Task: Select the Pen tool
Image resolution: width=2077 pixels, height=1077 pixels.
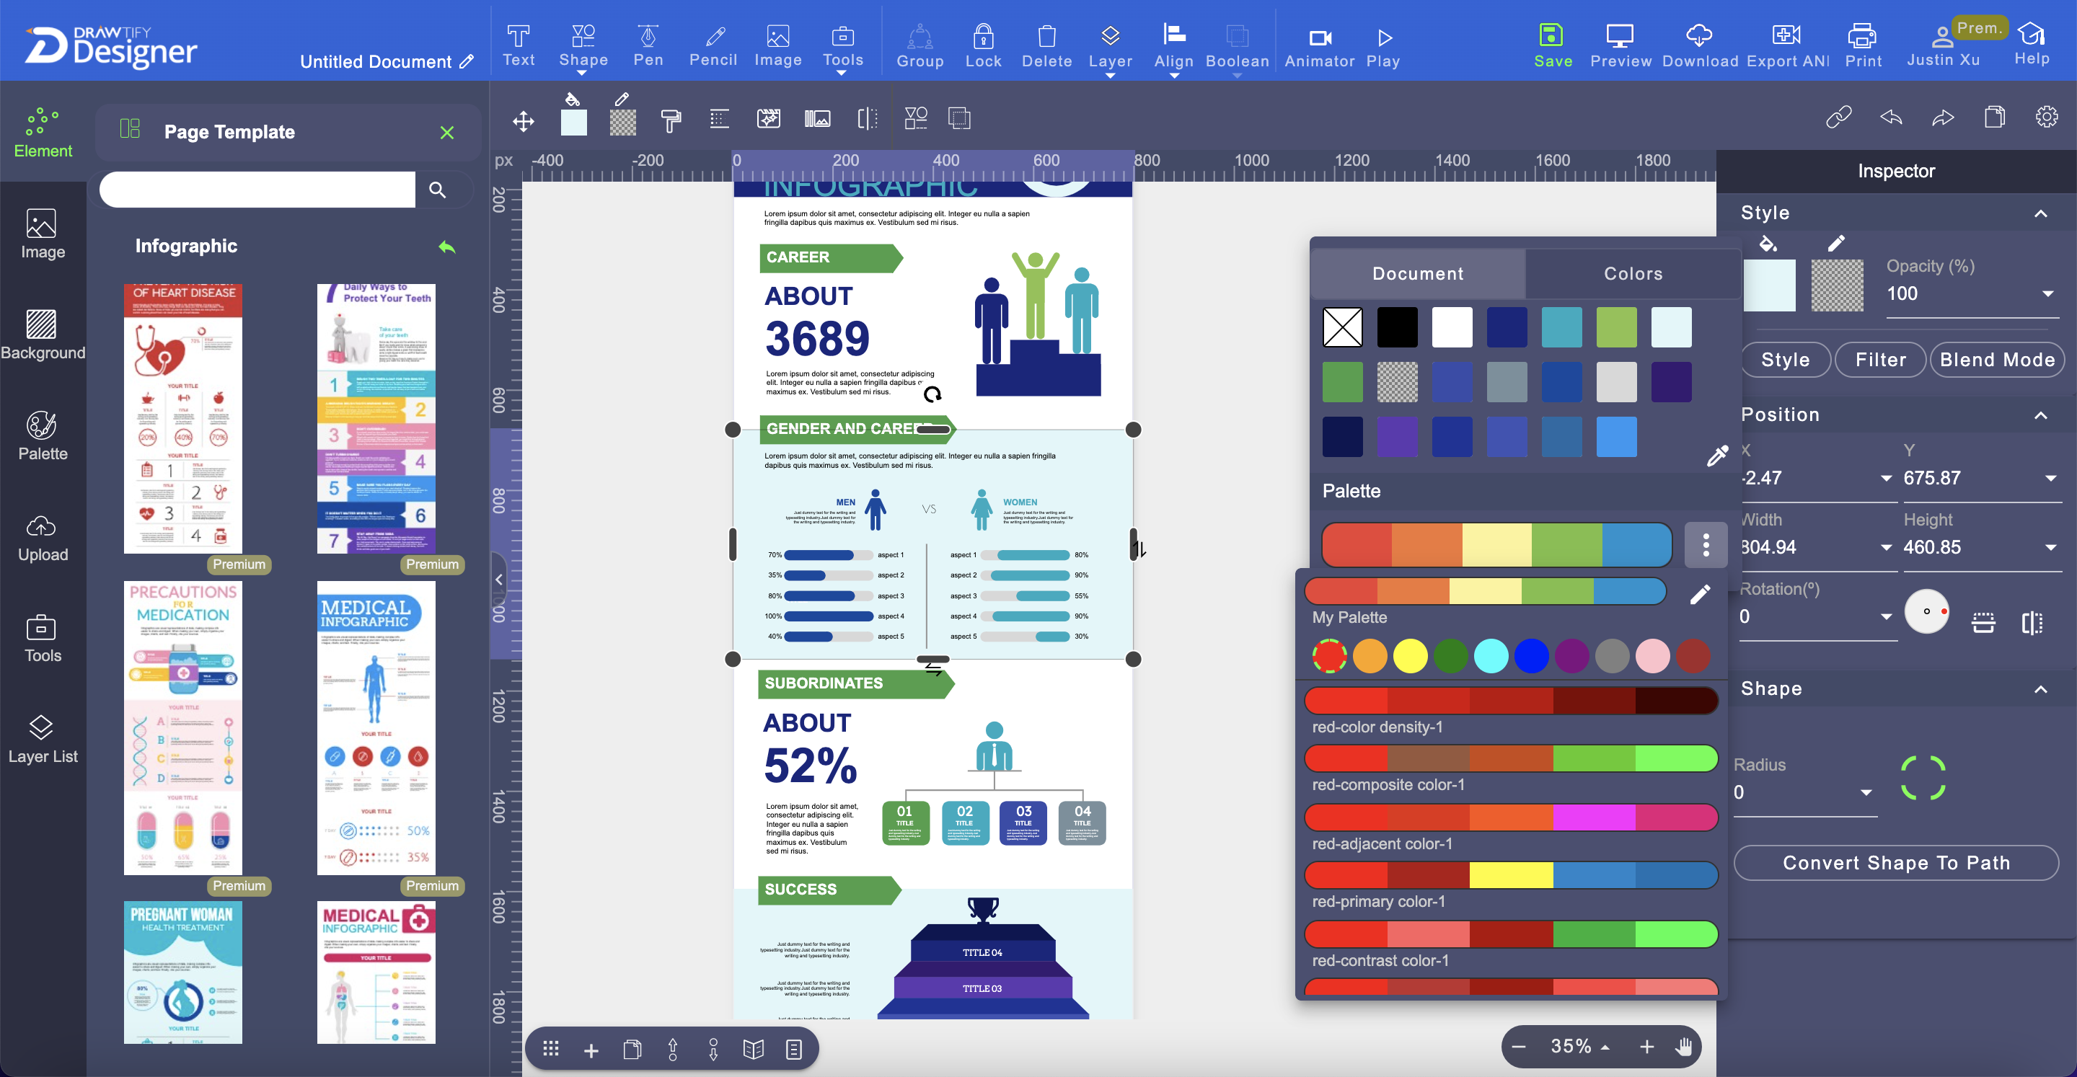Action: tap(648, 46)
